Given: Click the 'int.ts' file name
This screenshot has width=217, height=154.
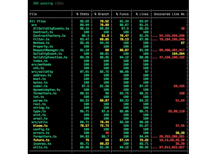Looking at the screenshot, I should (x=38, y=97).
